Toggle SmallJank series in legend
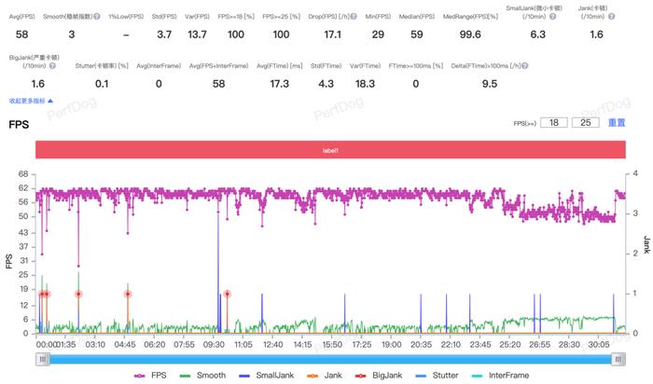This screenshot has width=653, height=384. pyautogui.click(x=277, y=376)
